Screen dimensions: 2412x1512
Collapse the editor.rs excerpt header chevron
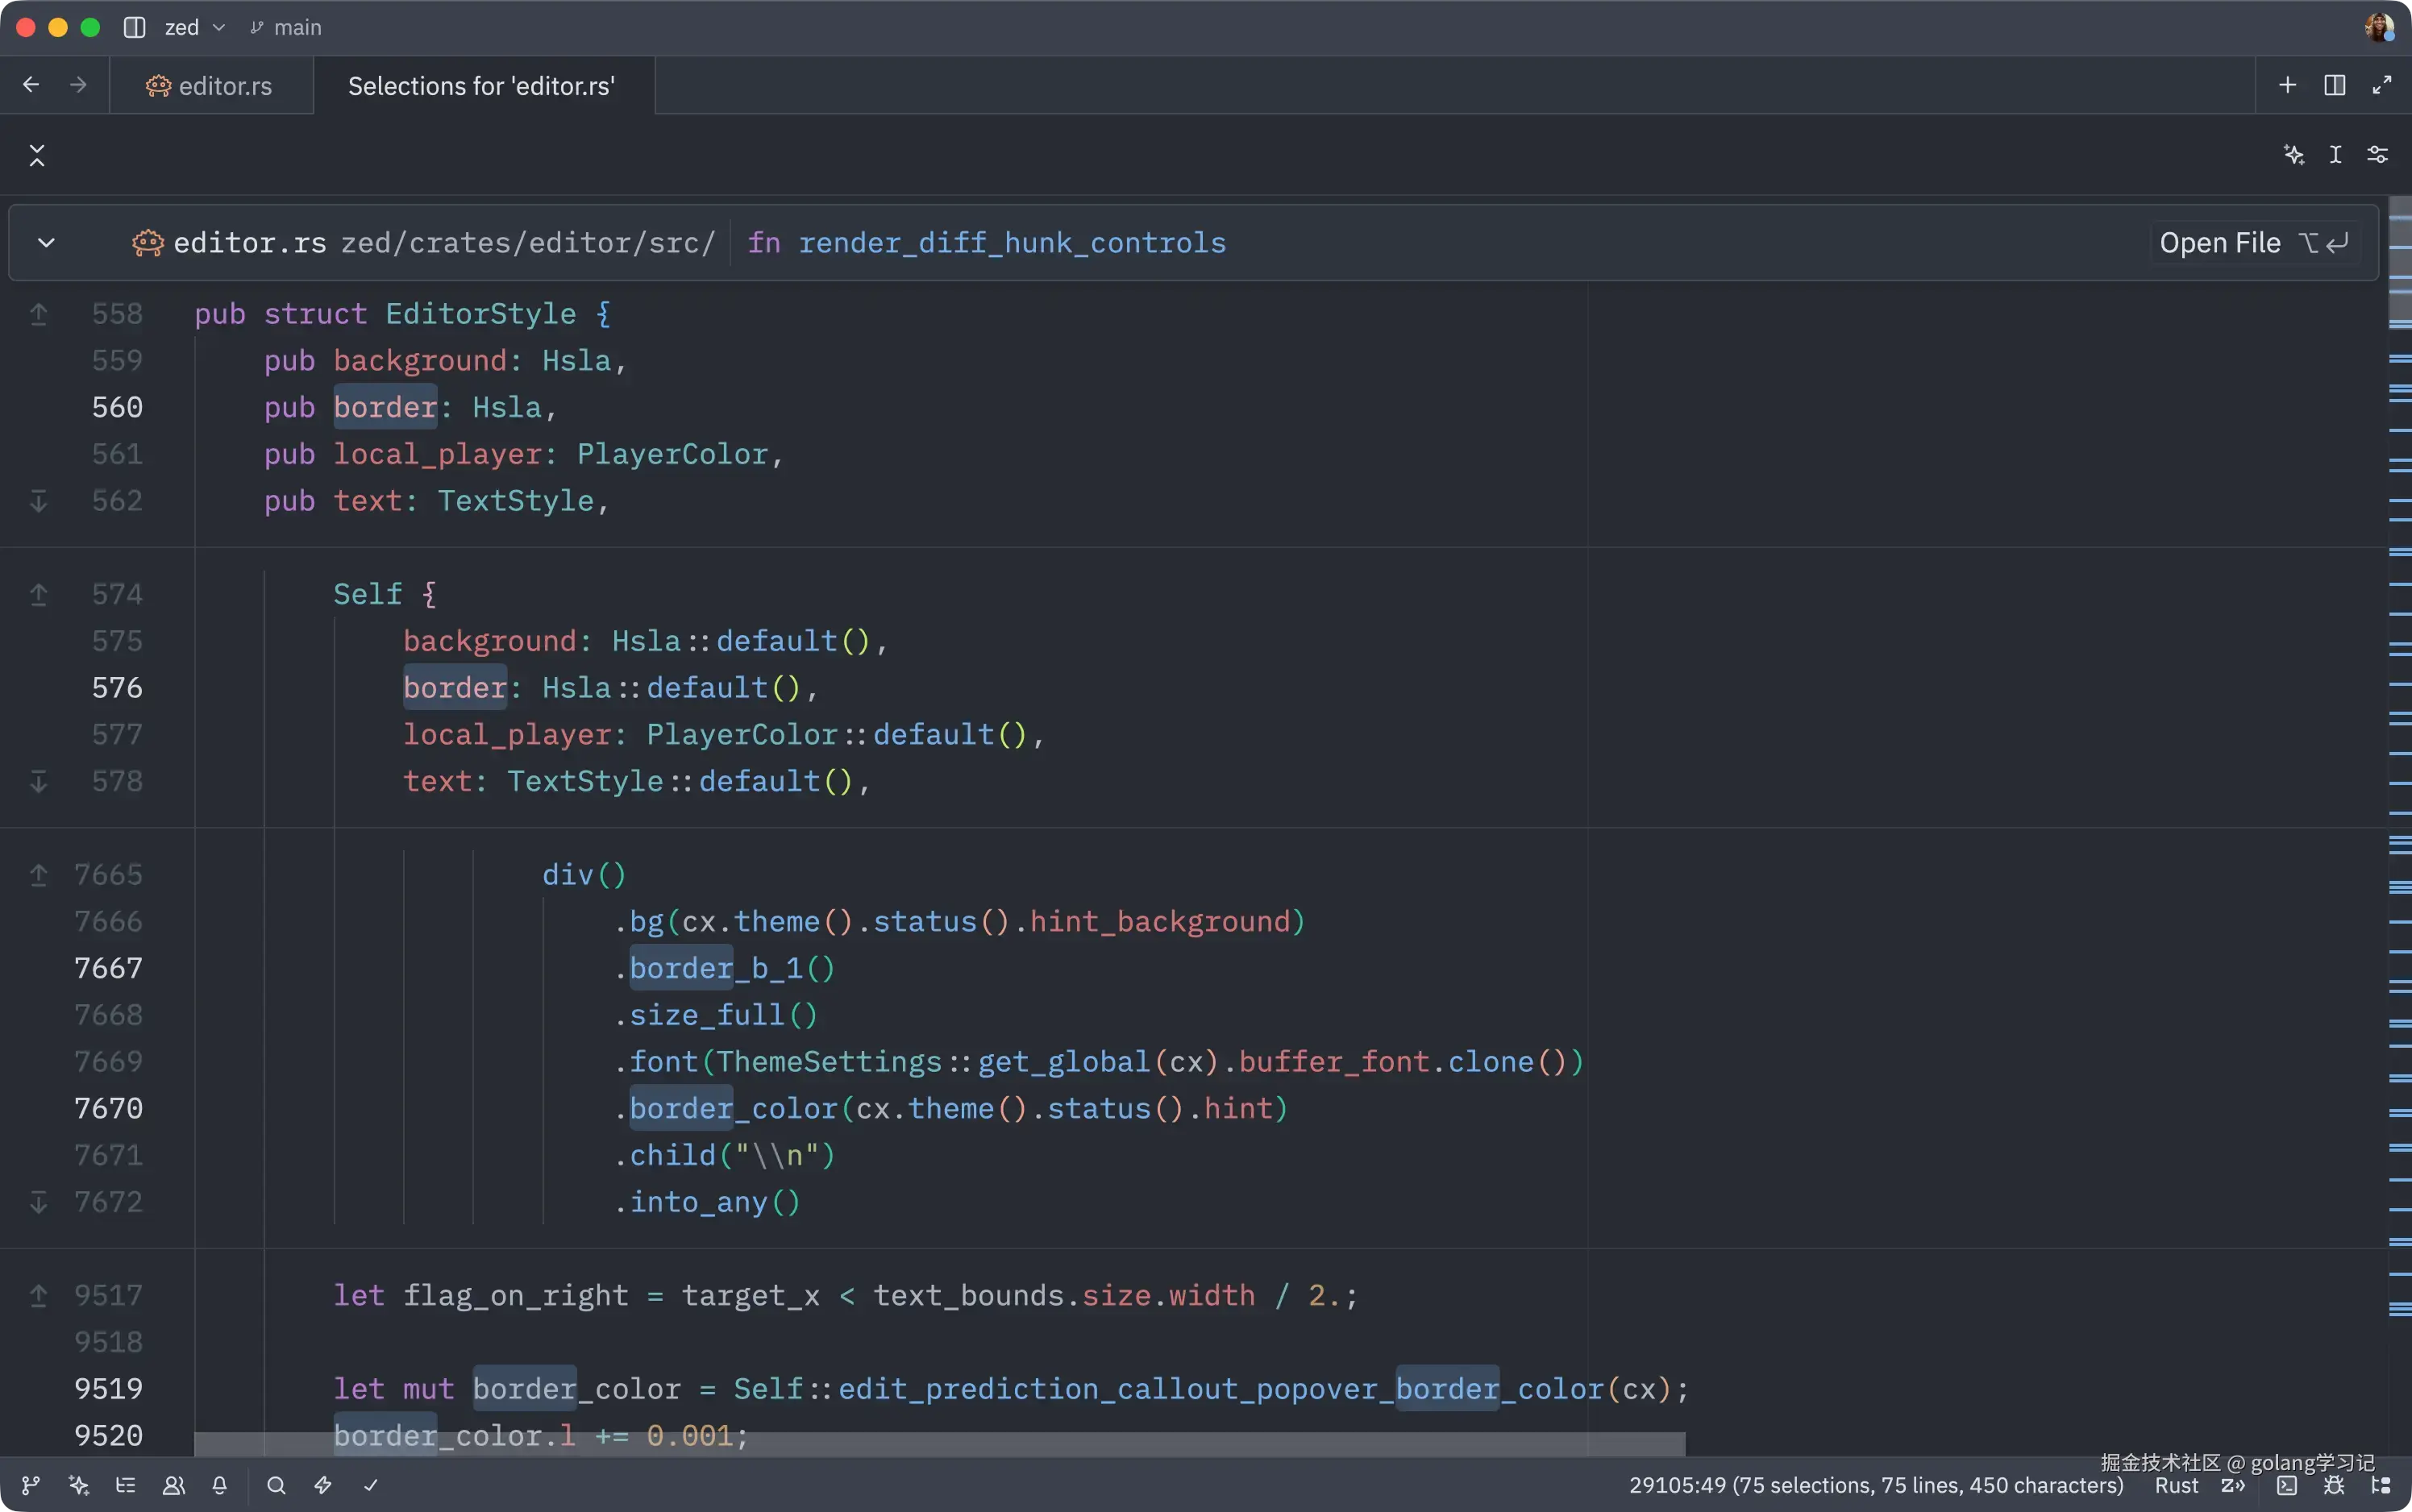[46, 243]
